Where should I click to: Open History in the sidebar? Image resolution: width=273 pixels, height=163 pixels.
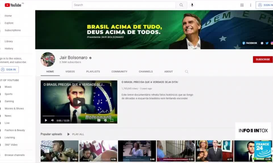[x=9, y=49]
